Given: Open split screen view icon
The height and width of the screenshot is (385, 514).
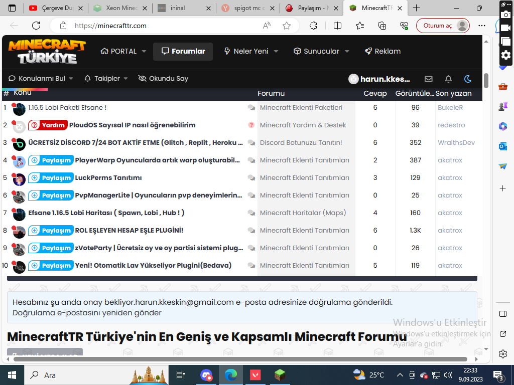Looking at the screenshot, I should (x=337, y=26).
